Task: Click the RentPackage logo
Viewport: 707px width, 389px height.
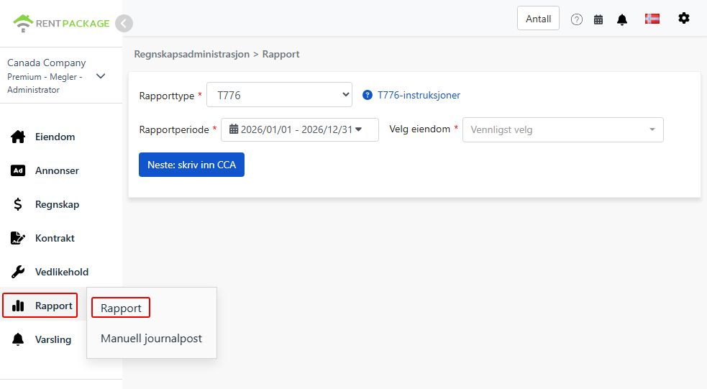Action: (61, 23)
